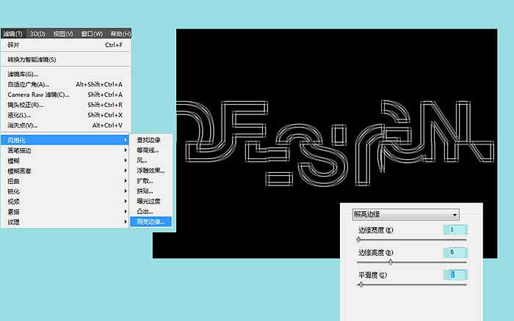Open the 滤镜(T) filter menu
Viewport: 514px width, 321px height.
[x=12, y=34]
